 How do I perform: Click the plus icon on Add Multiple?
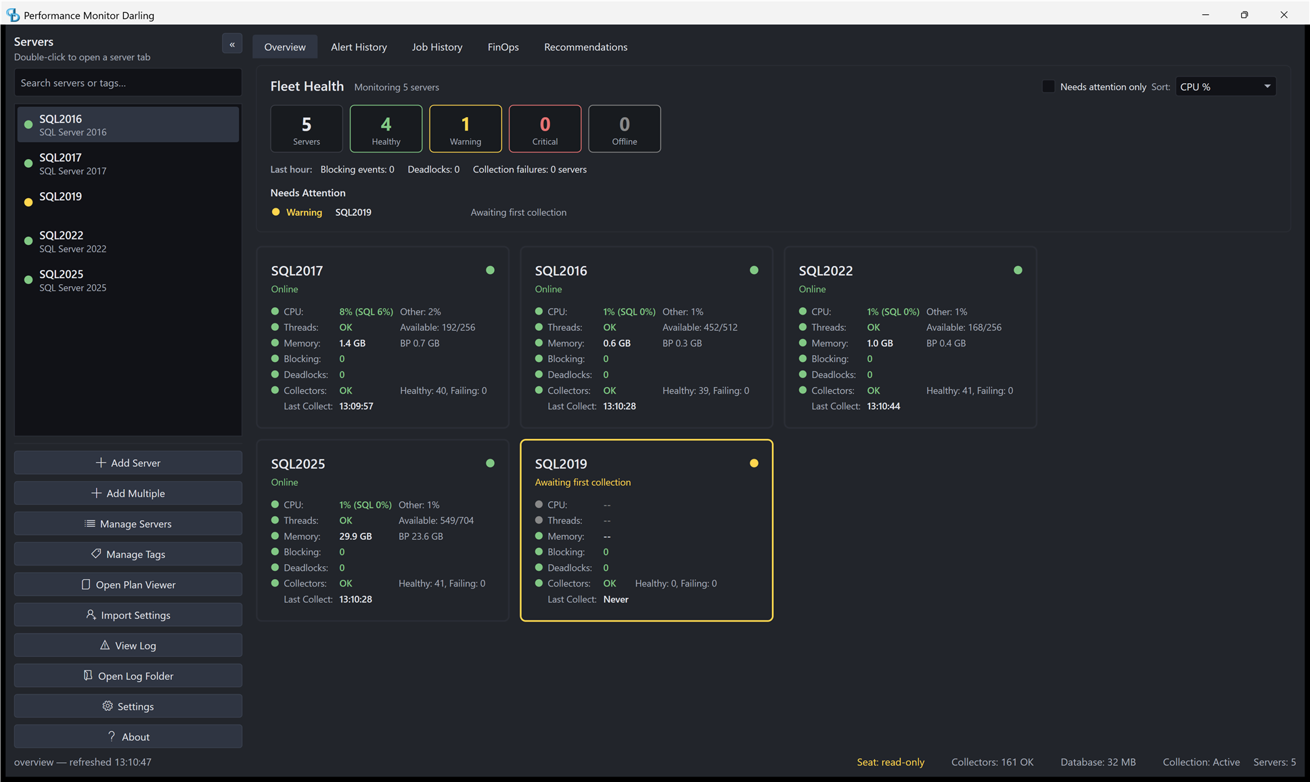pos(96,493)
